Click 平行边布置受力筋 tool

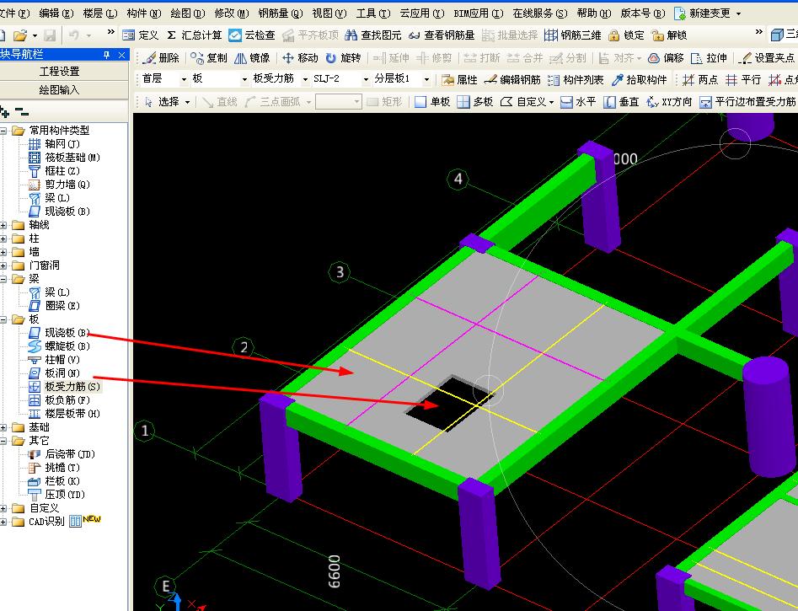(747, 102)
